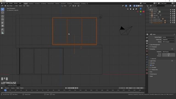Open the Edit menu

7,3
